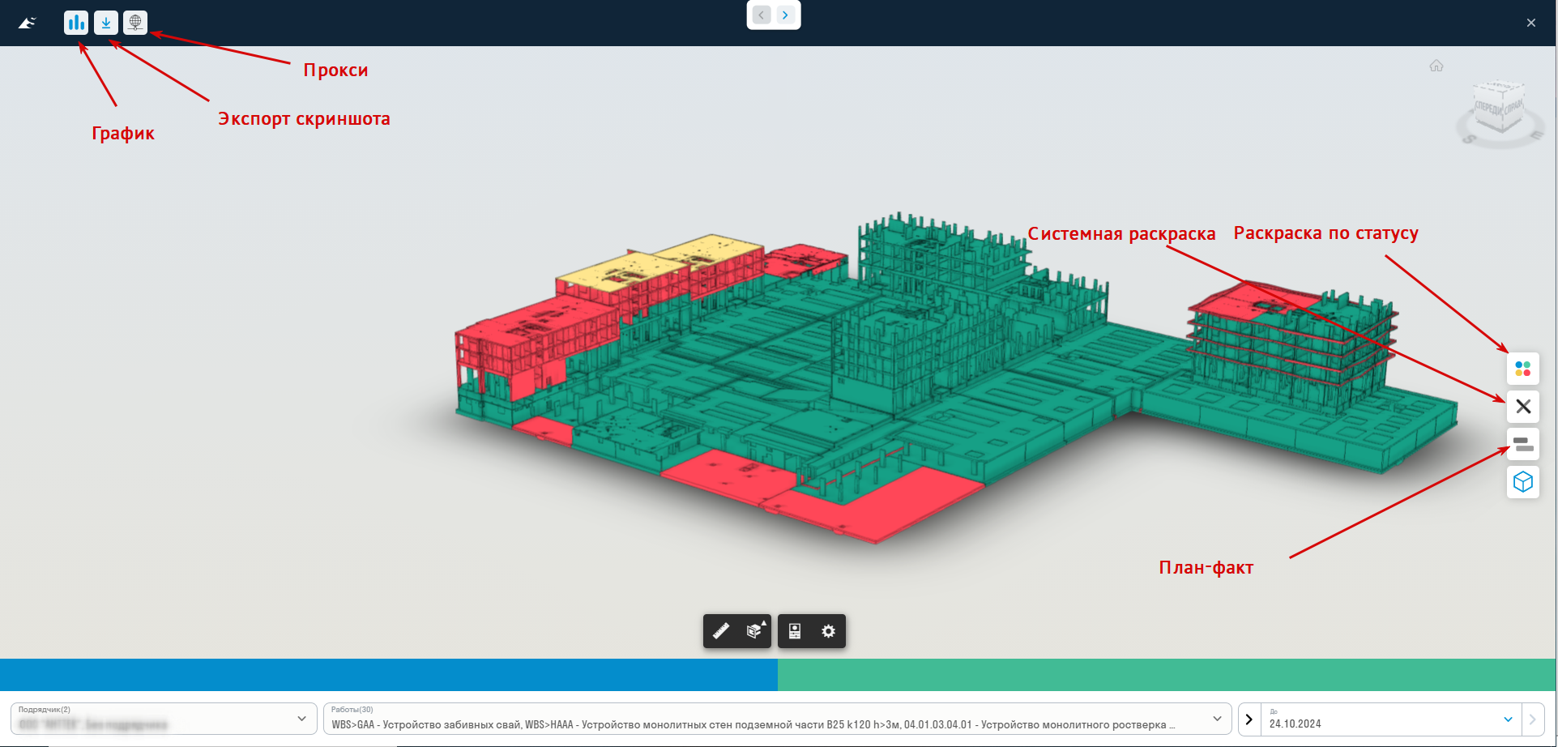Viewport: 1558px width, 747px height.
Task: Click the green segment of the progress bar
Action: click(1167, 675)
